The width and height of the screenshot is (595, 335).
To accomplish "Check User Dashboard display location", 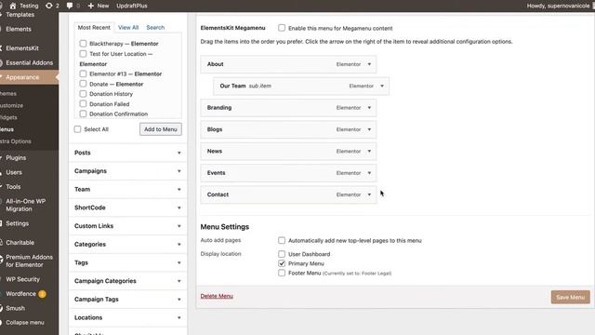I will click(x=282, y=254).
